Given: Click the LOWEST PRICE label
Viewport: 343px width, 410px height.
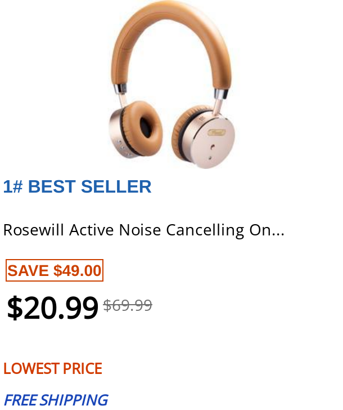Looking at the screenshot, I should coord(52,369).
